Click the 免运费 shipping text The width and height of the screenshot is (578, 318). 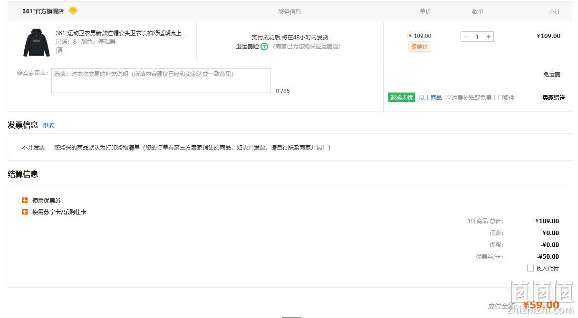[x=552, y=75]
